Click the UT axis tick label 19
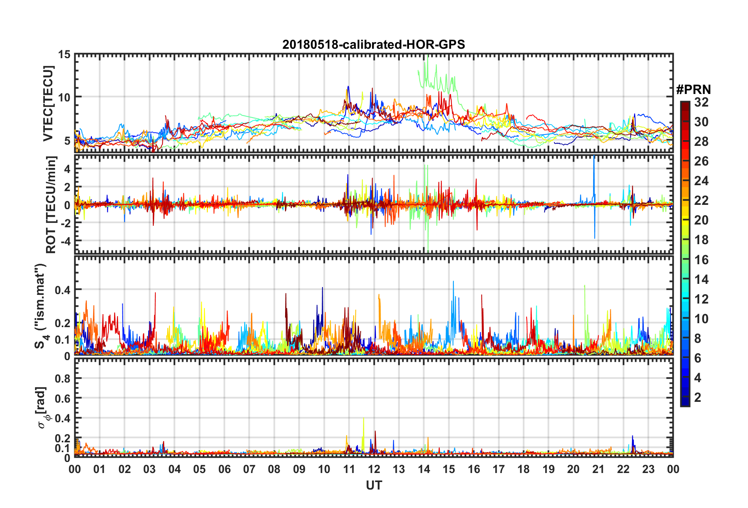Viewport: 748px width, 508px height. [x=549, y=469]
